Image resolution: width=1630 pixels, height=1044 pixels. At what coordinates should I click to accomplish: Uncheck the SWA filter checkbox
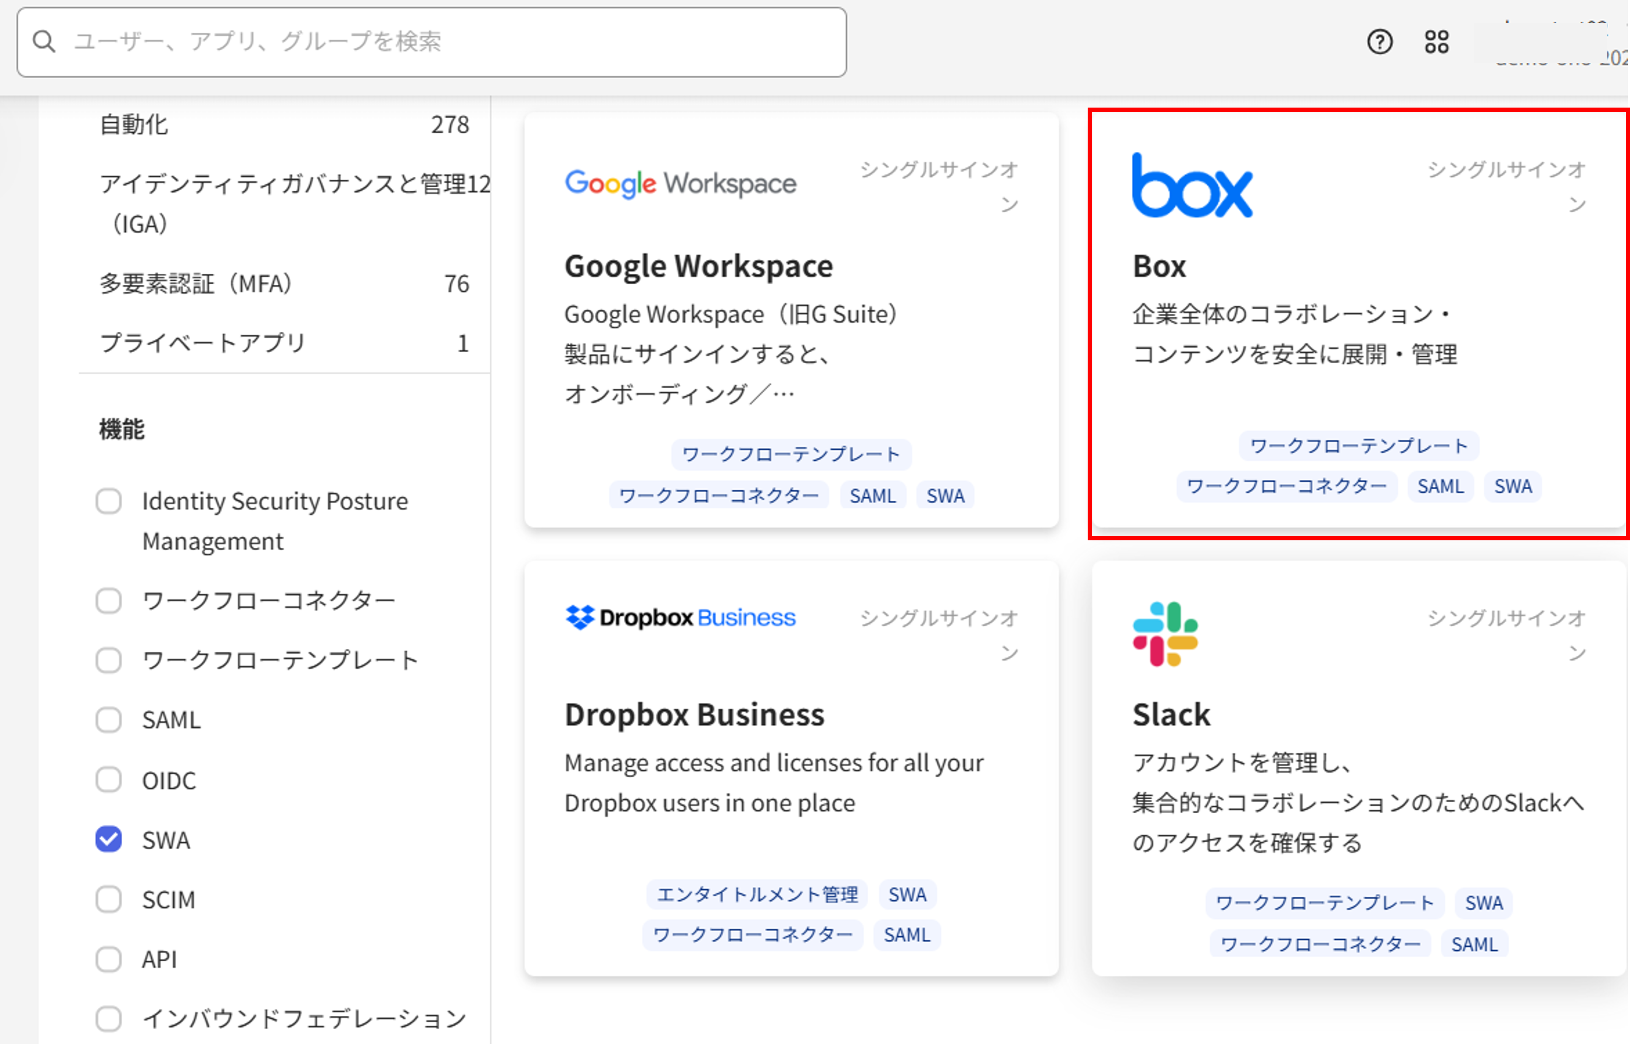[x=108, y=839]
